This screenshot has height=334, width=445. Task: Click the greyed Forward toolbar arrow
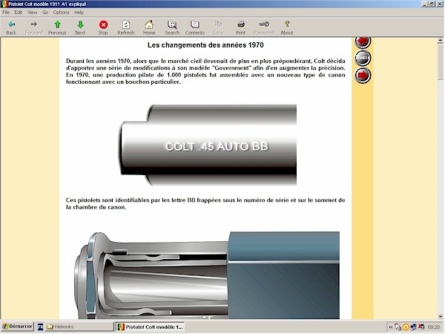[x=34, y=27]
